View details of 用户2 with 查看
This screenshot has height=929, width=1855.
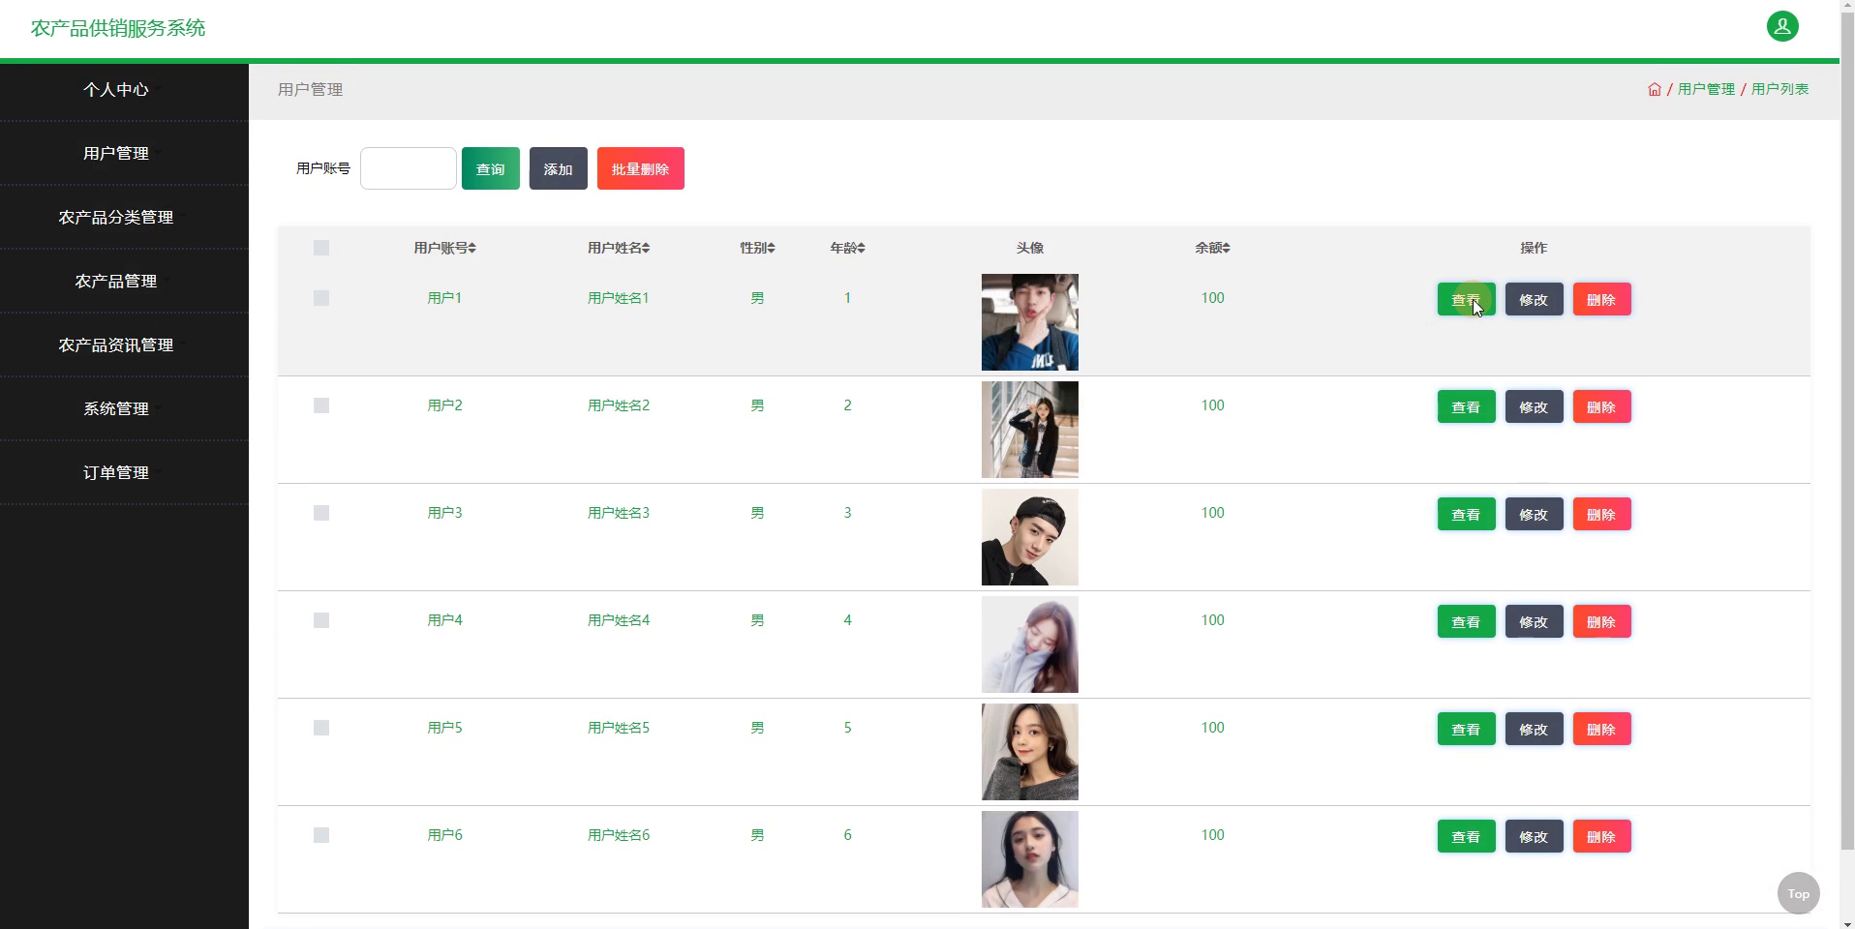click(x=1466, y=406)
